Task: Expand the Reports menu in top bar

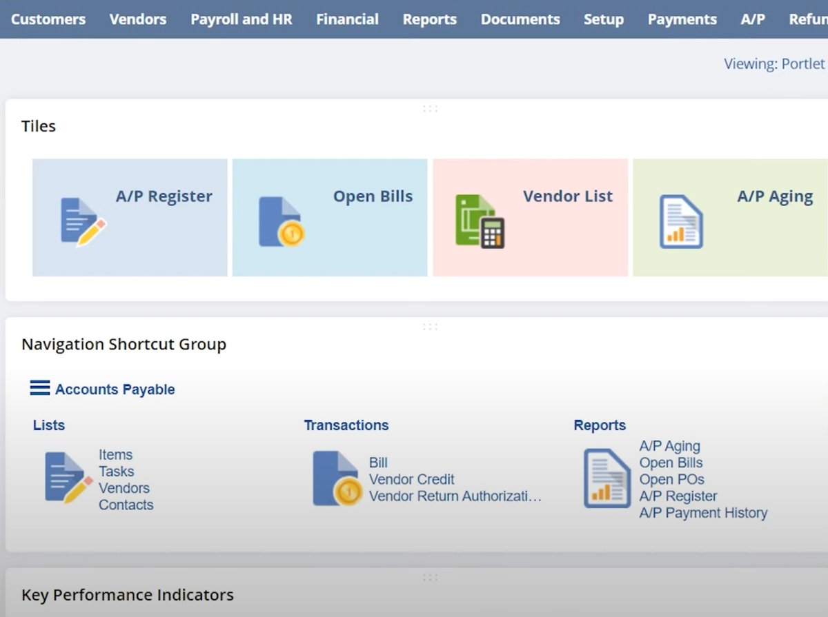Action: click(429, 19)
